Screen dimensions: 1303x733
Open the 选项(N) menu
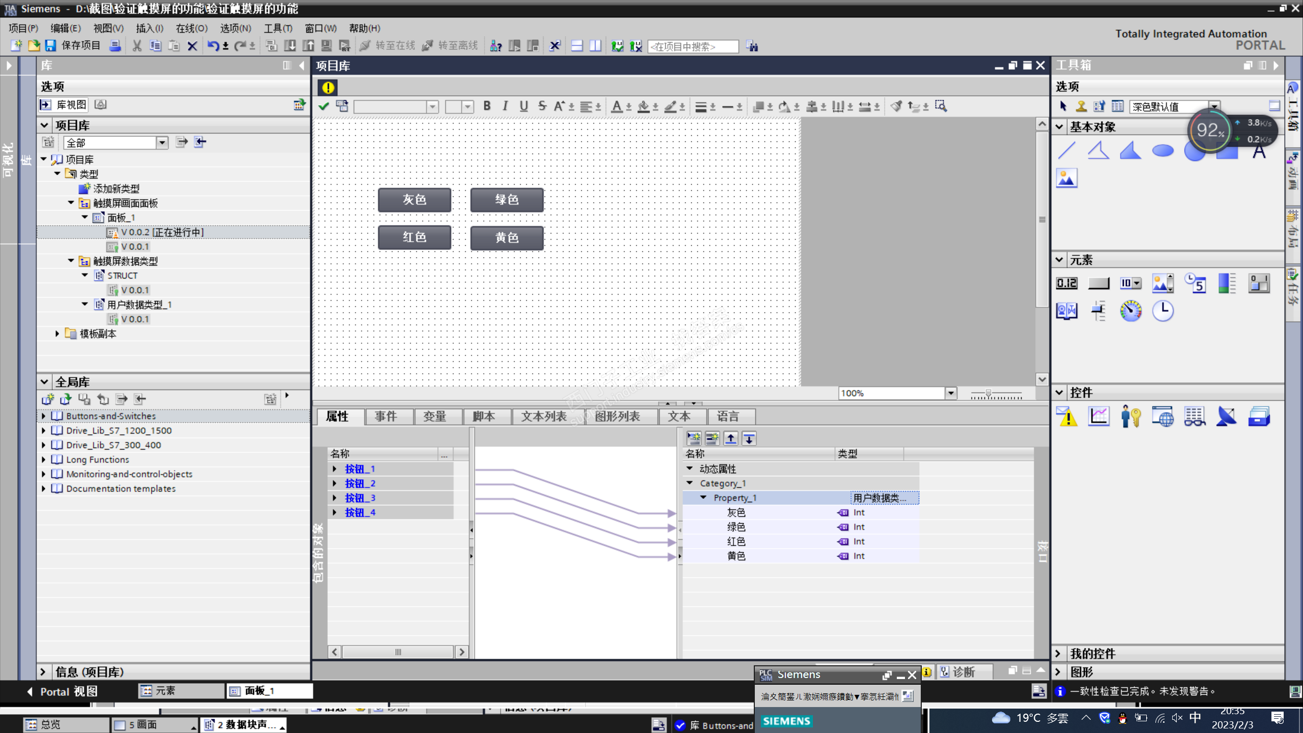coord(235,28)
